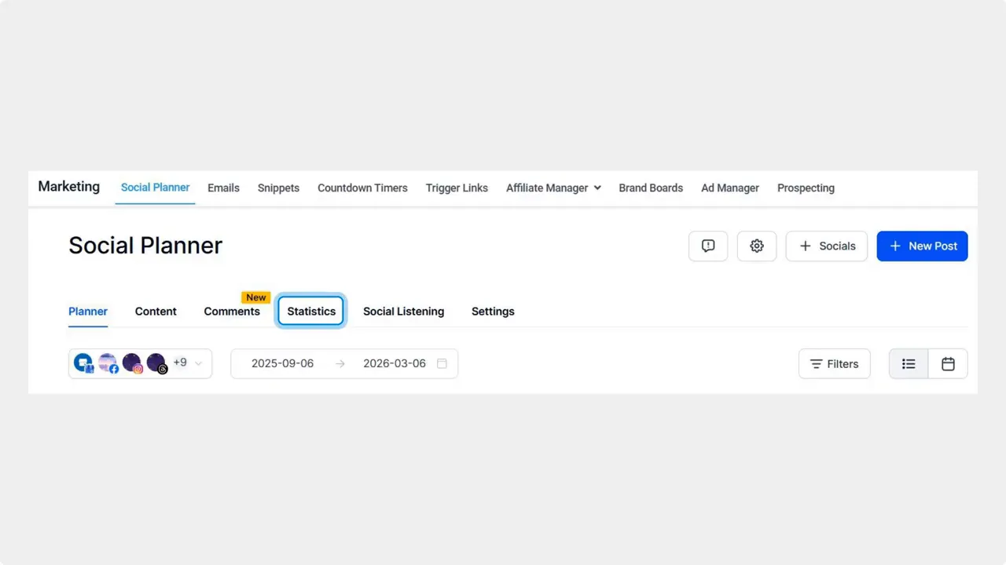The image size is (1006, 565).
Task: Open the feedback speech bubble icon
Action: click(x=707, y=246)
